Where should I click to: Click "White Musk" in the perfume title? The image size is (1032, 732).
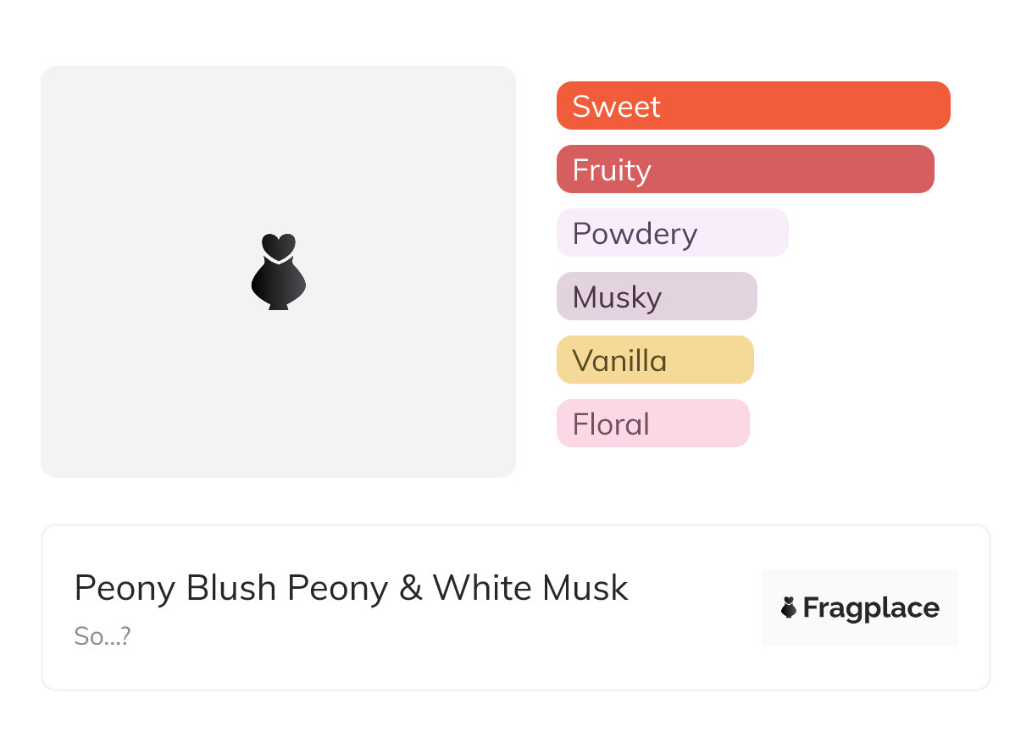[530, 588]
